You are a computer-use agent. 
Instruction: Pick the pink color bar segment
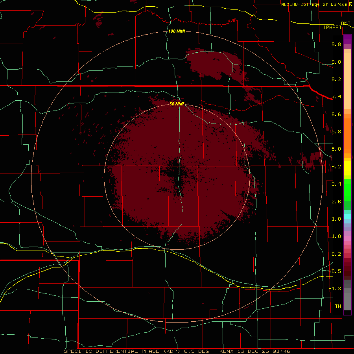[x=347, y=238]
